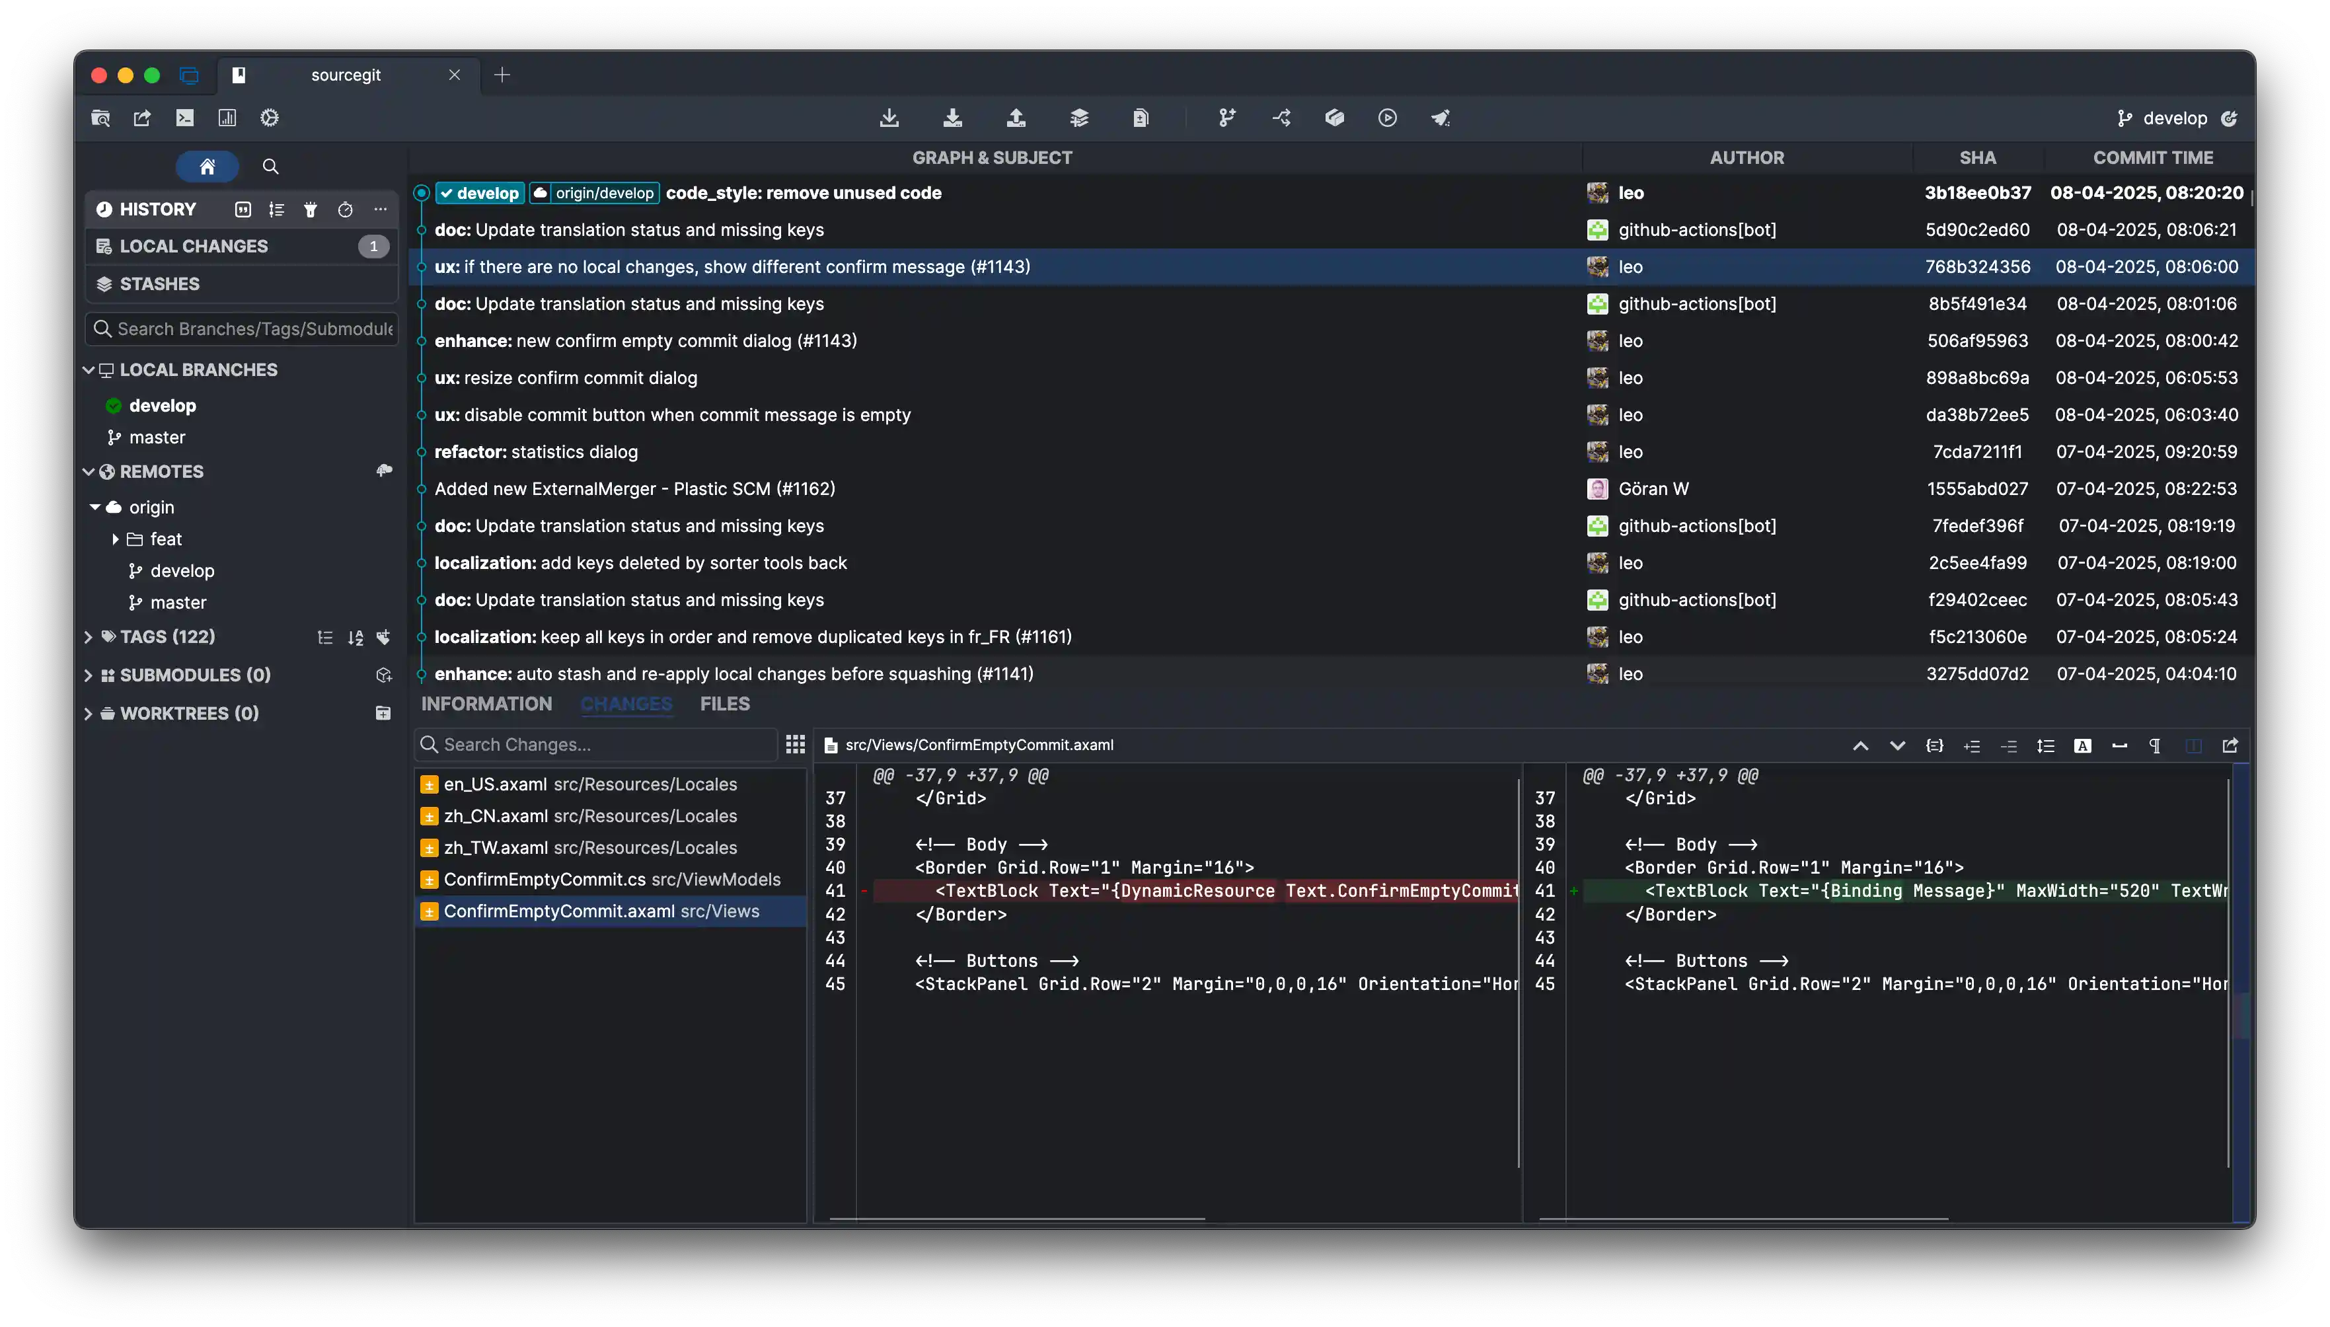Switch to the INFORMATION tab
2330x1327 pixels.
click(486, 704)
